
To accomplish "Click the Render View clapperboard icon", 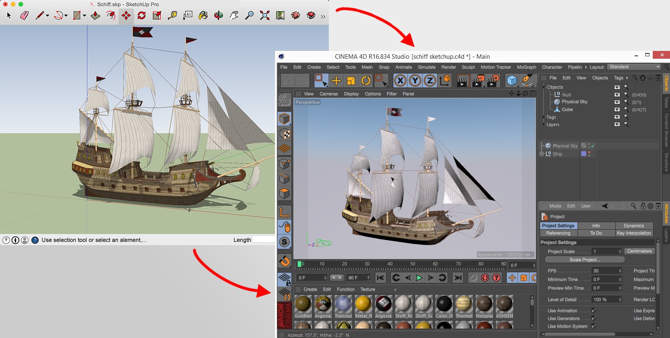I will pos(463,80).
